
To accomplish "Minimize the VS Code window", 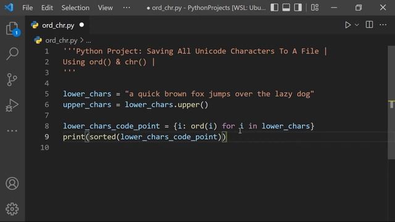I will click(x=334, y=7).
